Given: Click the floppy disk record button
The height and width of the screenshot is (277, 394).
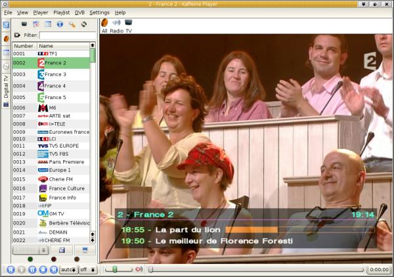Looking at the screenshot, I should (62, 250).
